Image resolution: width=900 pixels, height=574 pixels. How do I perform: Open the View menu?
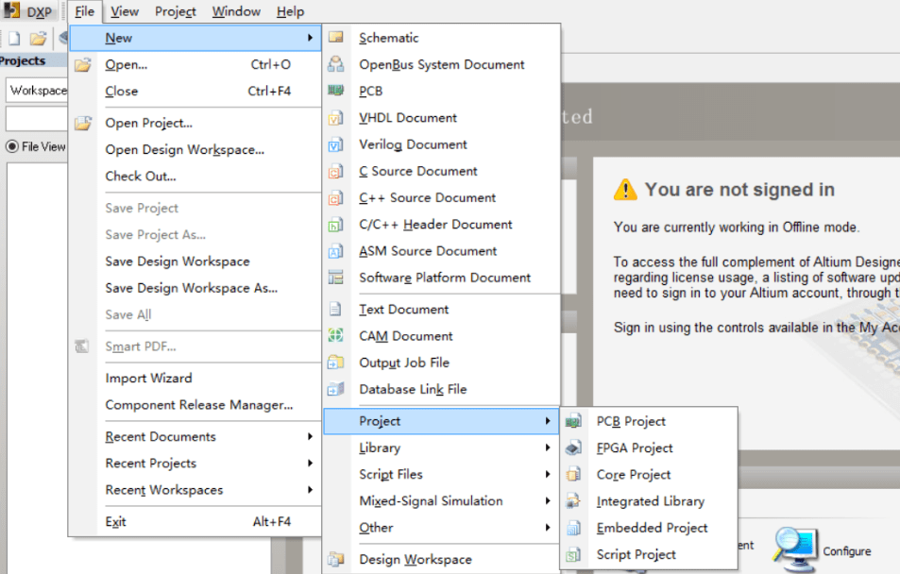[x=125, y=11]
